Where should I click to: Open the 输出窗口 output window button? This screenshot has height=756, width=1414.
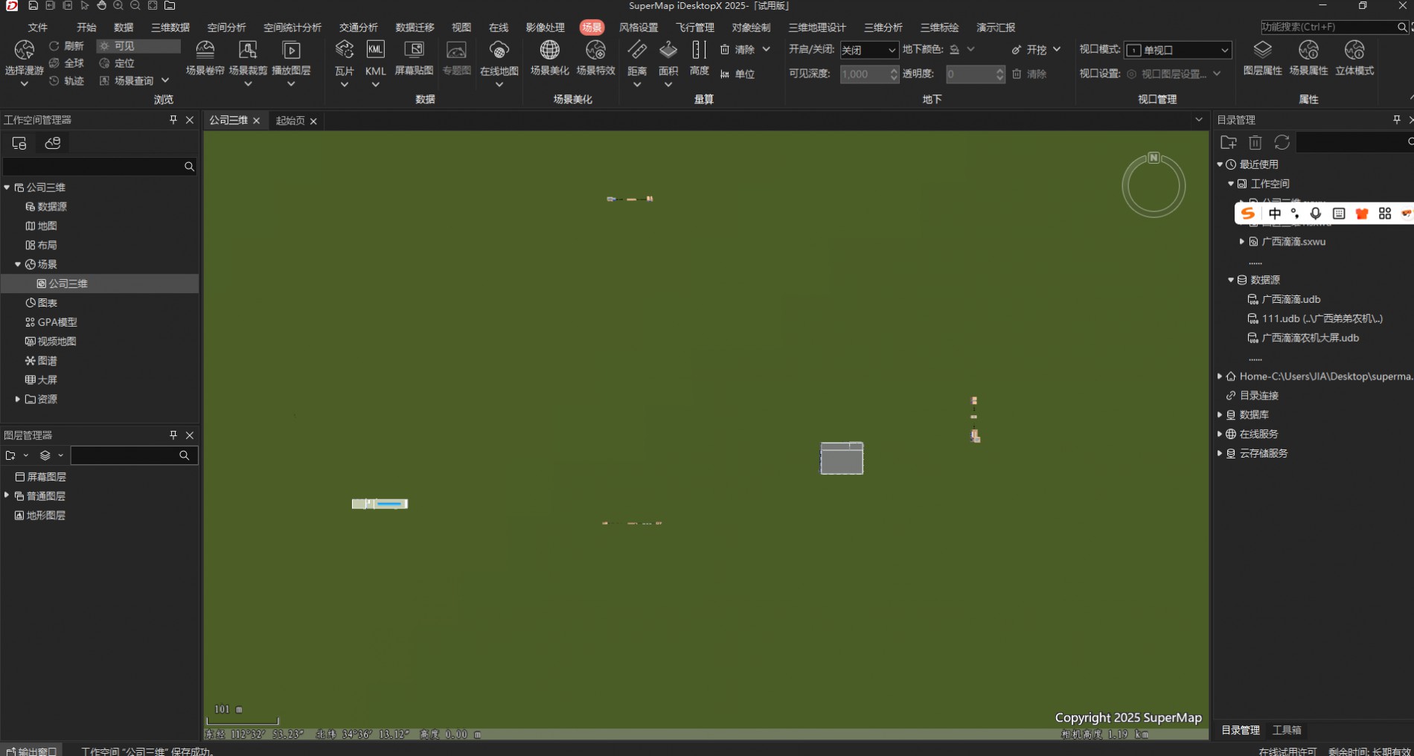click(x=31, y=751)
